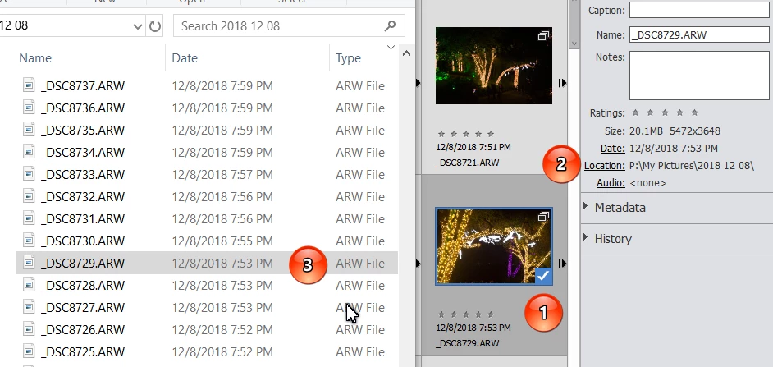Expand stack arrow right of _DSC8721 thumbnail
The height and width of the screenshot is (367, 773).
click(562, 83)
